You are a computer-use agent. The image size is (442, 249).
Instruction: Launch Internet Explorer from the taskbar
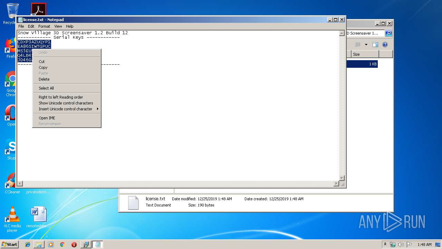28,245
